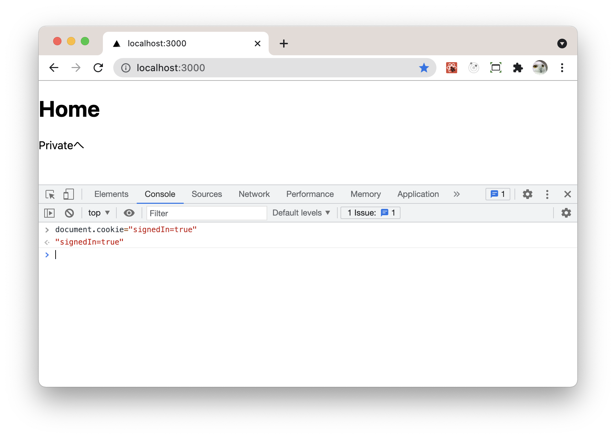The image size is (616, 438).
Task: Select the Console tab
Action: pos(160,194)
